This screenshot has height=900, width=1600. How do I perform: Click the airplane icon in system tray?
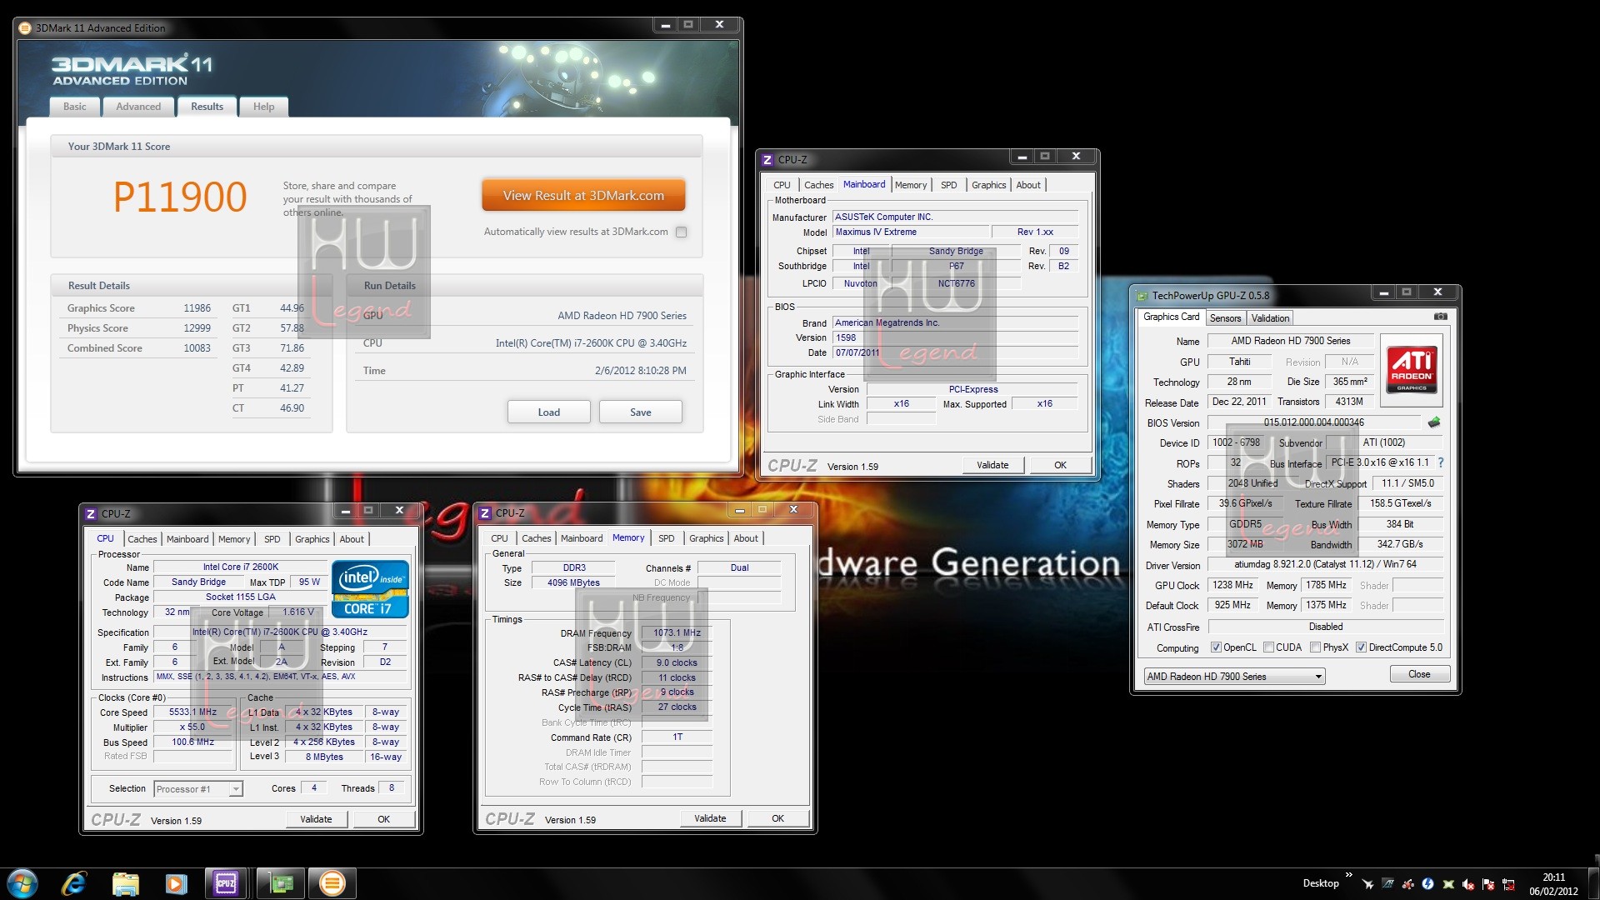[x=1367, y=884]
